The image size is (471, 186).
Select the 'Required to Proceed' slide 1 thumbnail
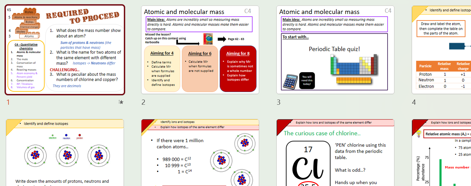pos(65,50)
